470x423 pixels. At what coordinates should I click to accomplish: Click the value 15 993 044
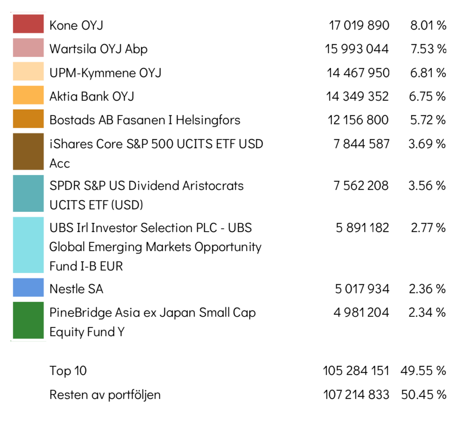[x=357, y=49]
